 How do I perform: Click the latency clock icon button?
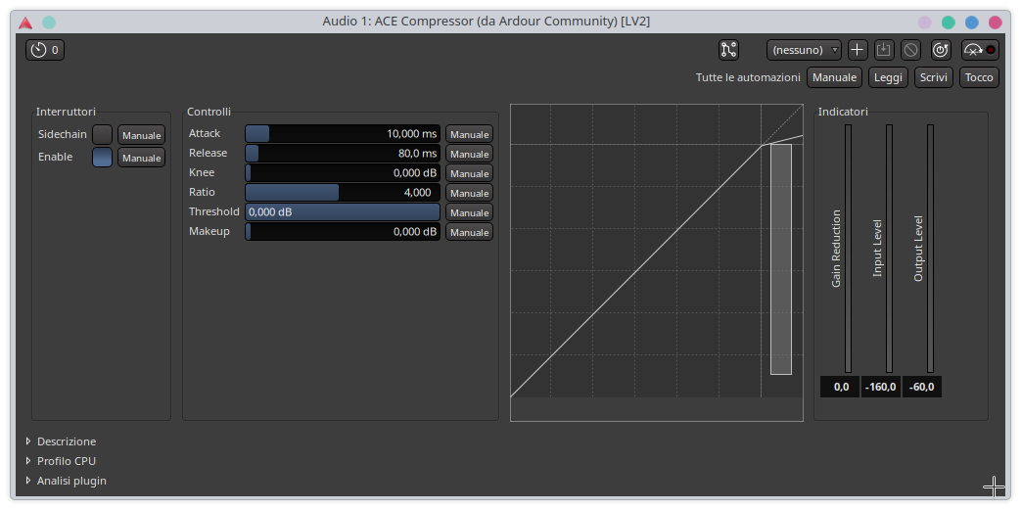coord(45,50)
